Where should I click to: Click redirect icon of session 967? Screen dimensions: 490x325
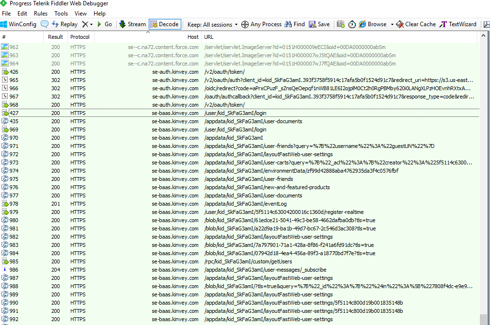[x=5, y=97]
